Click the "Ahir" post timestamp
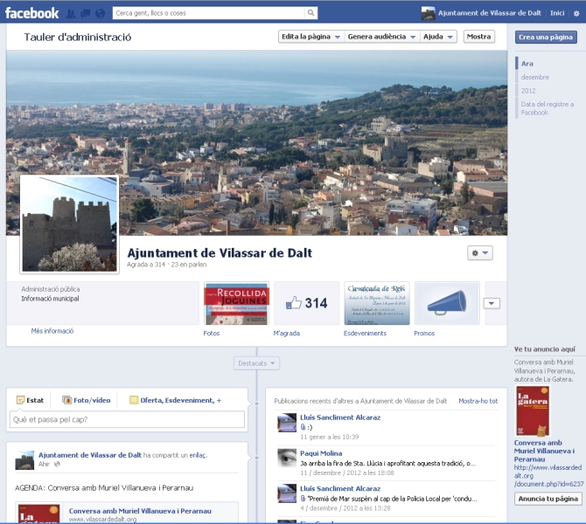Screen dimensions: 586x524 pyautogui.click(x=44, y=464)
